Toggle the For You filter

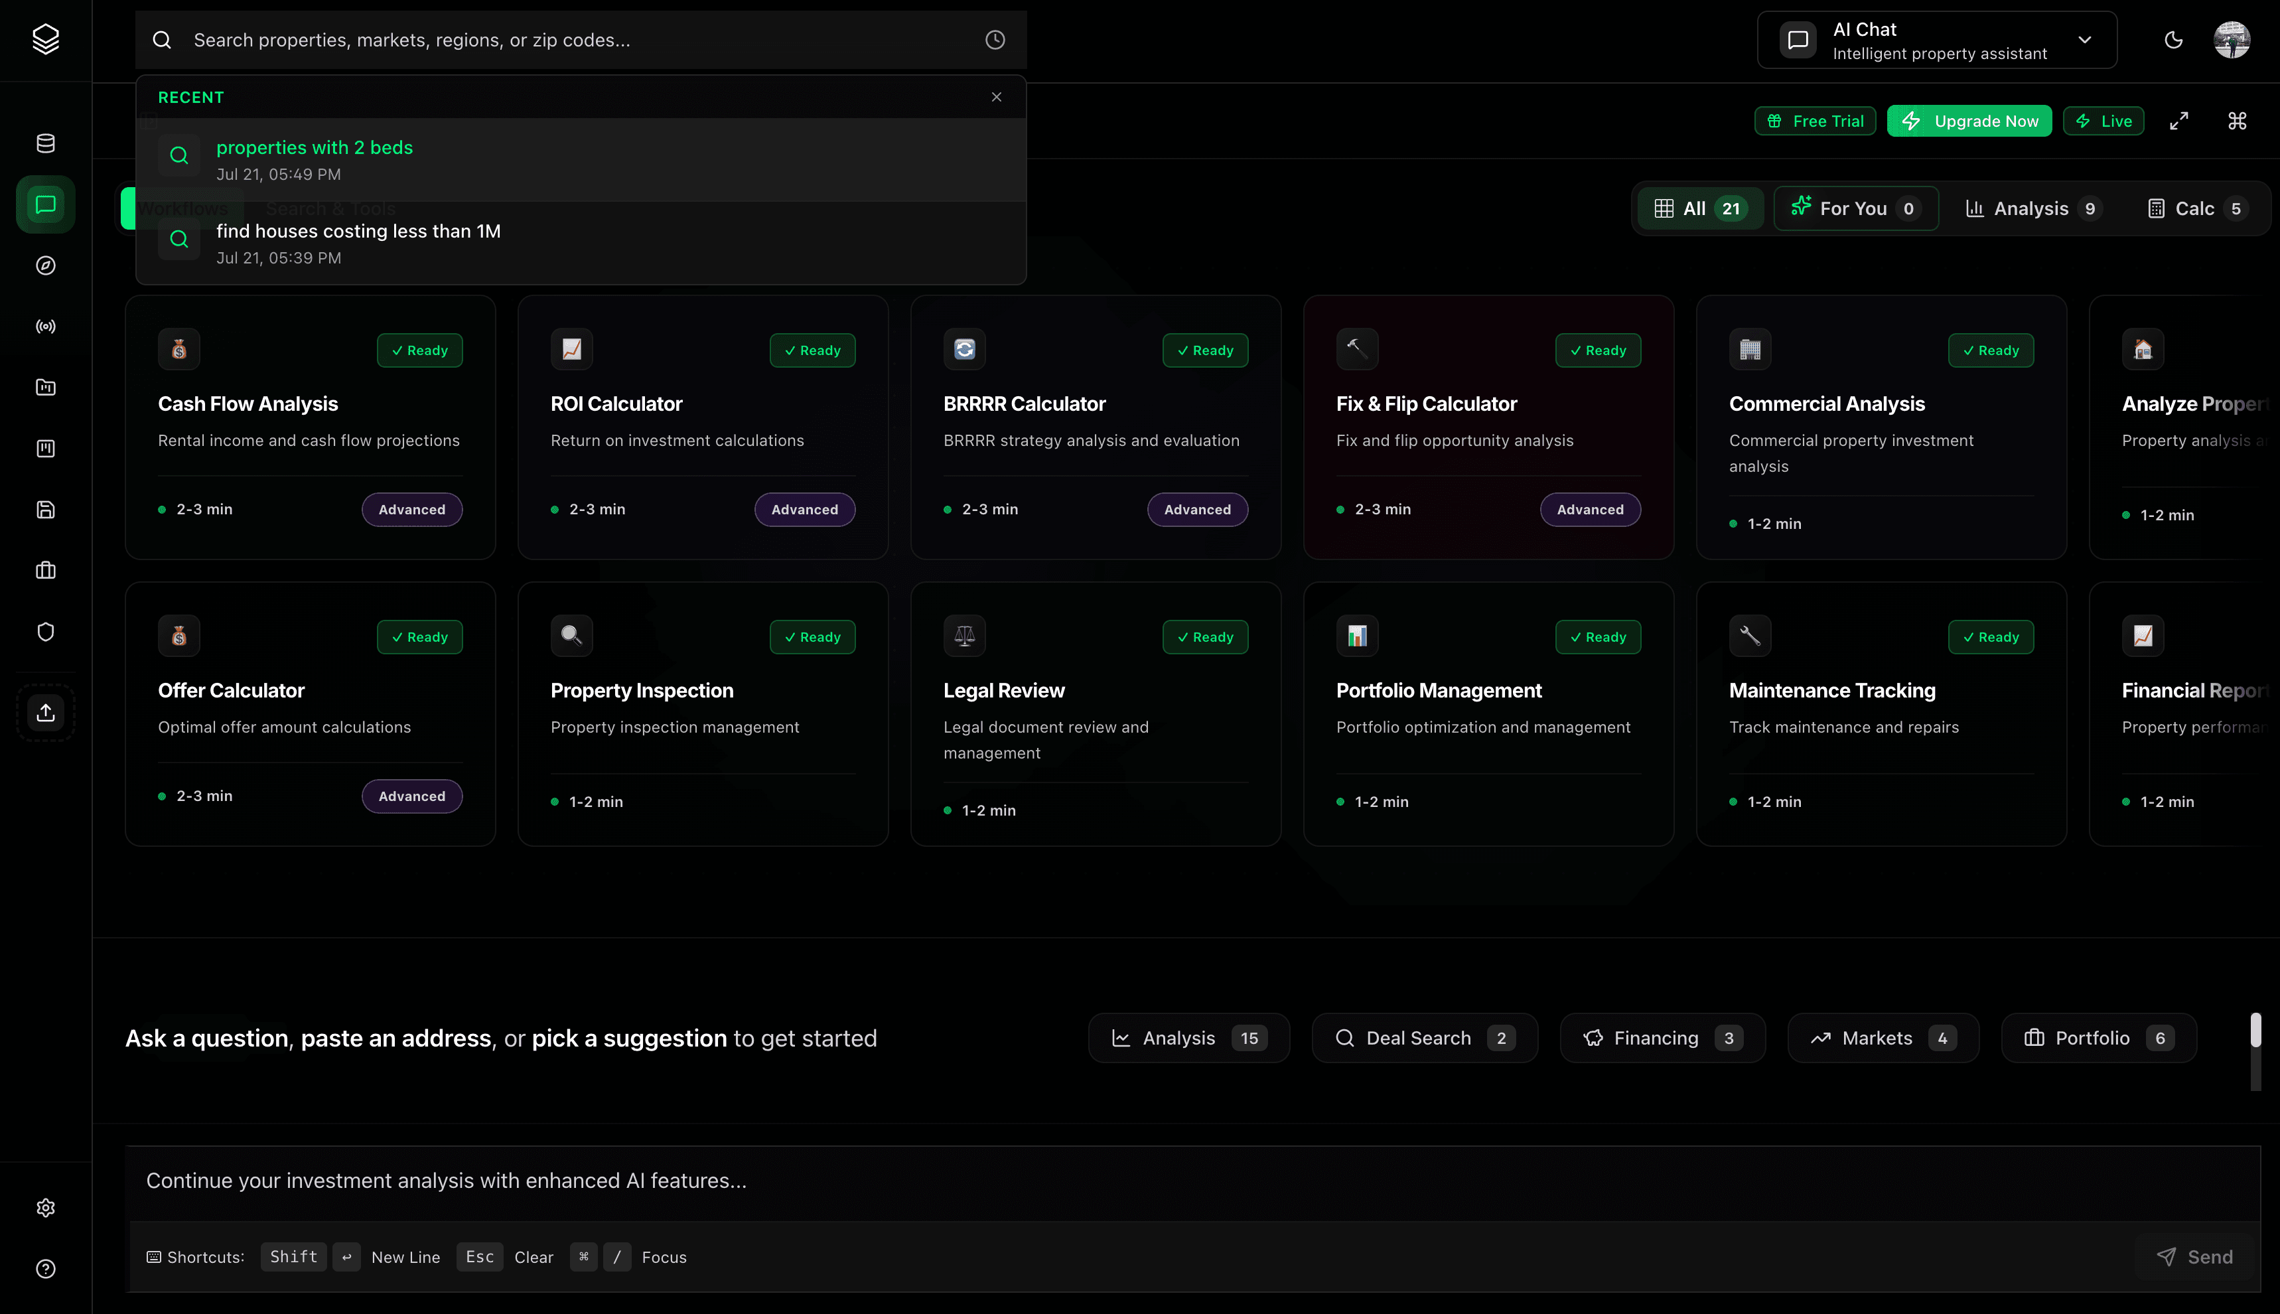(x=1855, y=208)
